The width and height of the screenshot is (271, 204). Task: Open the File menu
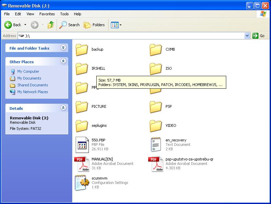click(x=7, y=14)
